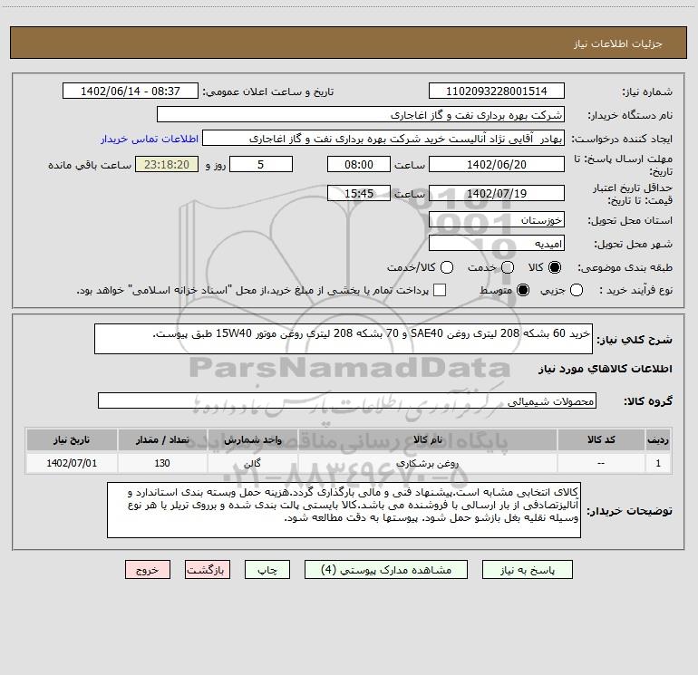Click delivery city field امیدیه
This screenshot has width=698, height=675.
click(497, 244)
